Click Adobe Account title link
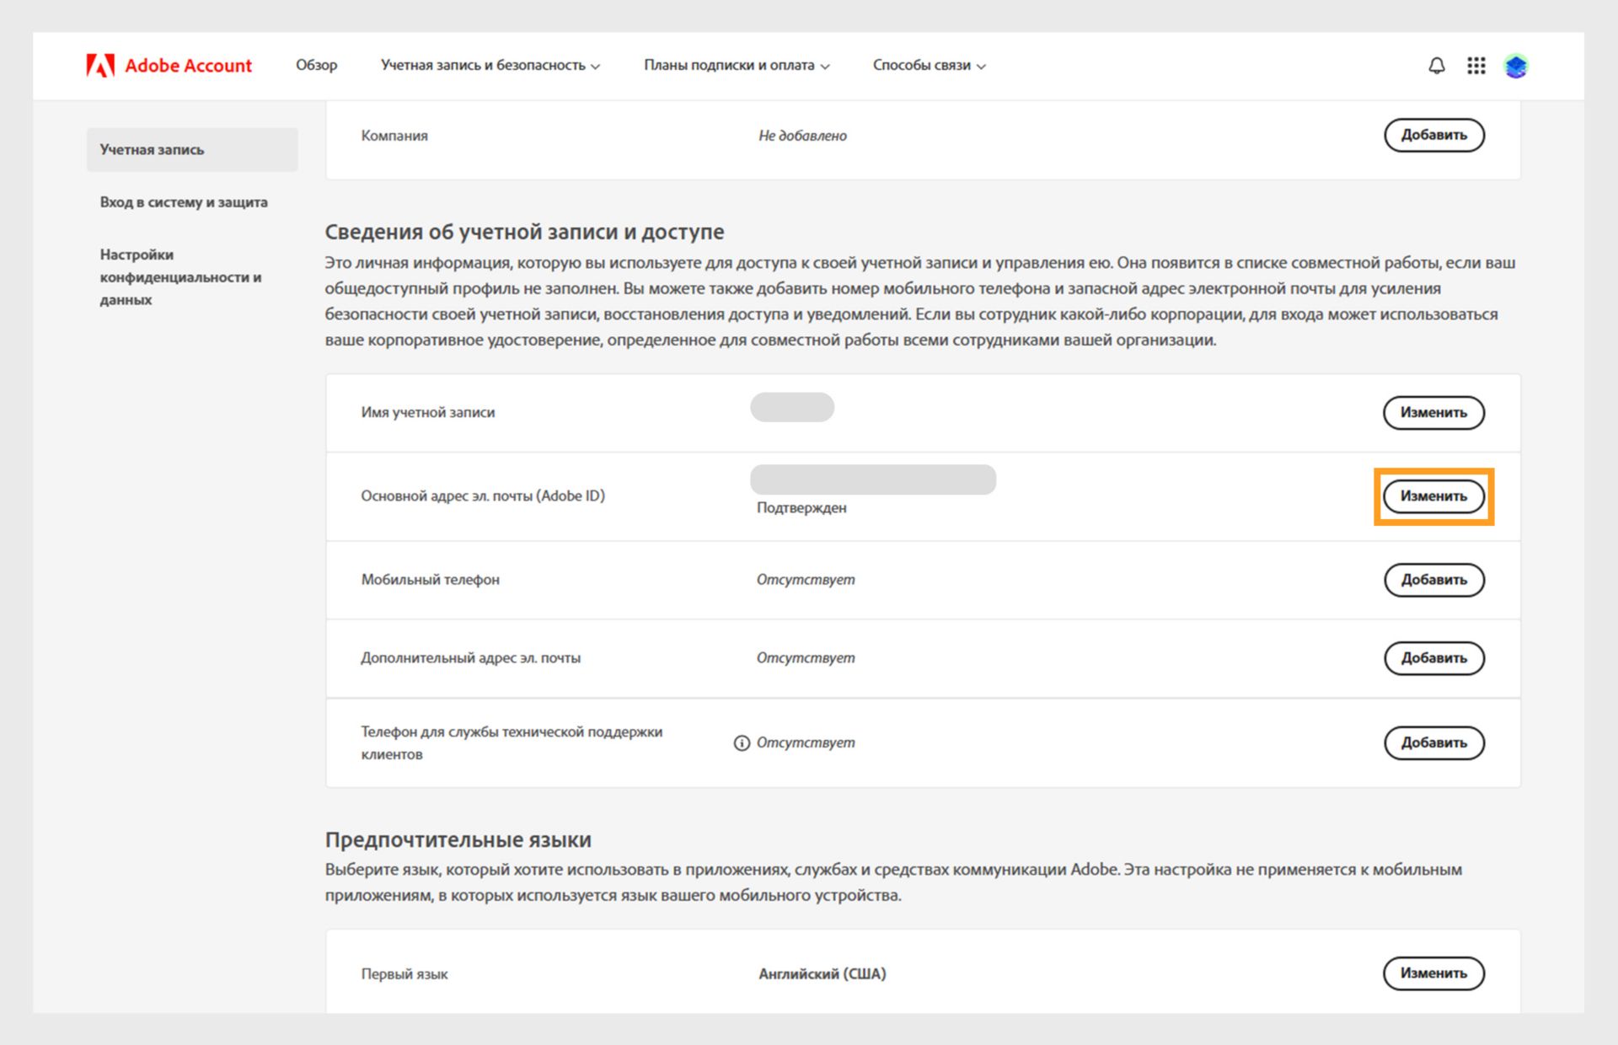1618x1045 pixels. tap(188, 66)
